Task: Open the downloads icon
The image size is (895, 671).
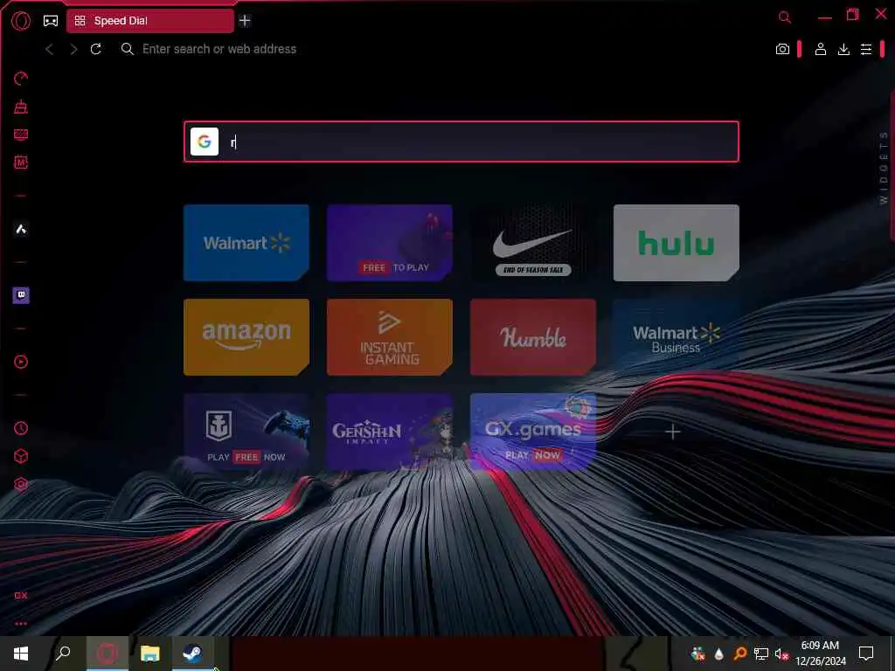Action: tap(843, 49)
